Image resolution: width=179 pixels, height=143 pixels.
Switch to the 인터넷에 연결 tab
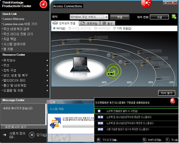tap(65, 23)
